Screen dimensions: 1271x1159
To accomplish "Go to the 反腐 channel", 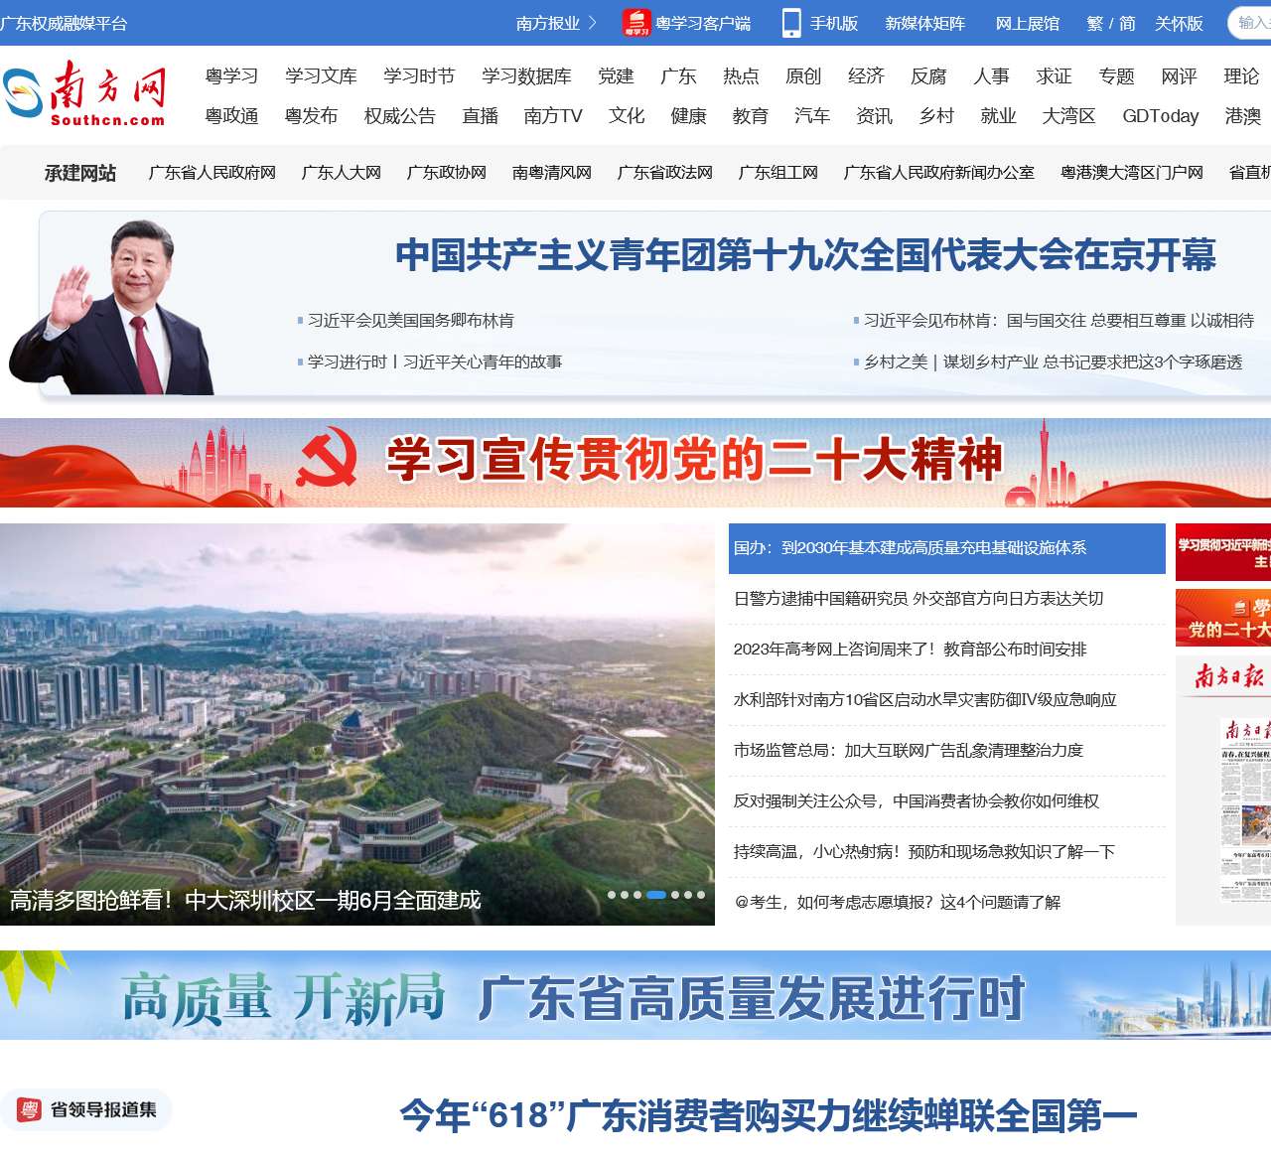I will click(x=928, y=76).
